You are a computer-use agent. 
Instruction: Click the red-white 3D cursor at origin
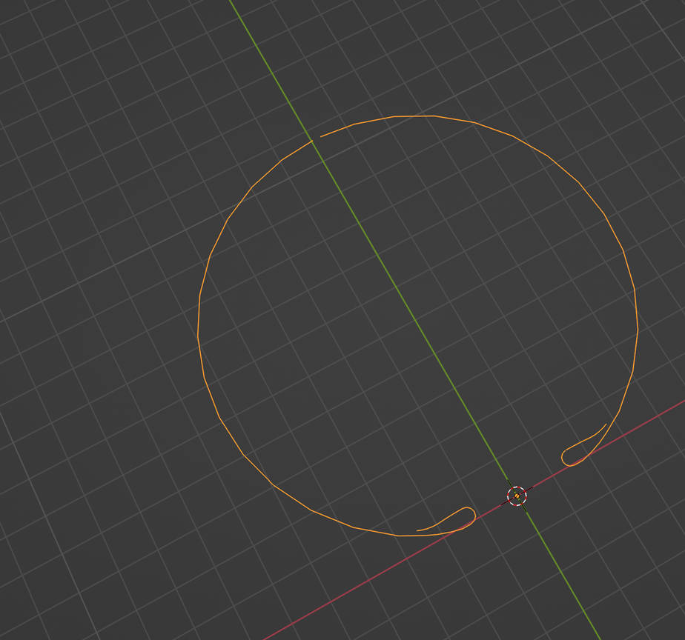point(517,496)
